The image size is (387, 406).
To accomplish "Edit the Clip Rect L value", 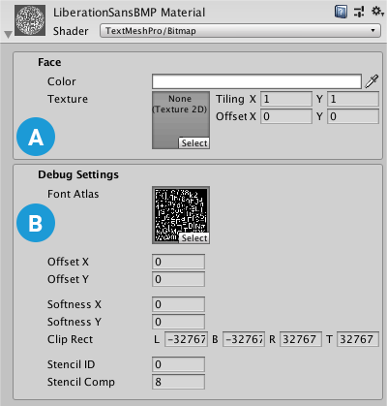I will [186, 339].
